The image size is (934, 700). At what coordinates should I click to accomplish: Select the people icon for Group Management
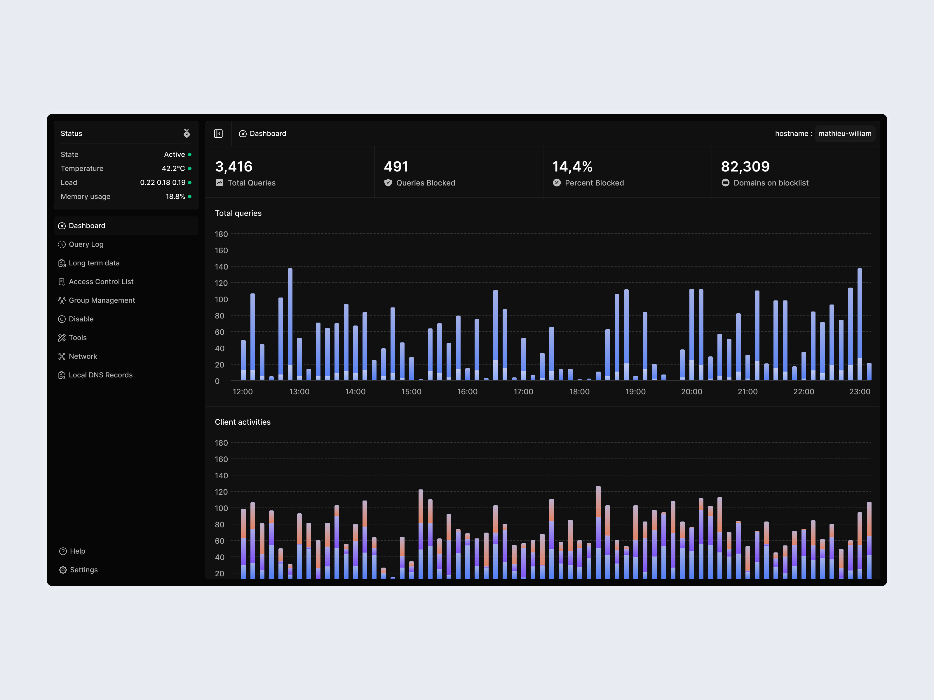(x=62, y=300)
